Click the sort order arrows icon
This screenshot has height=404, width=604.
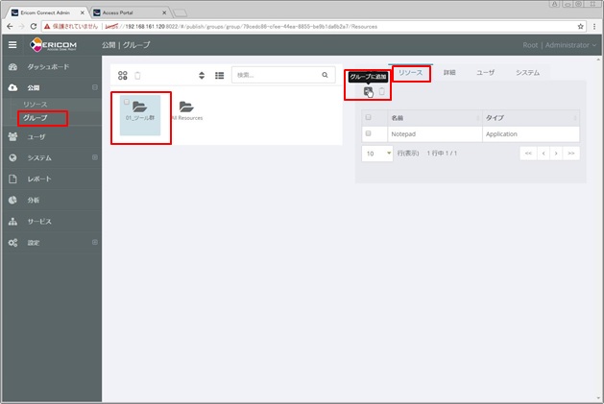pyautogui.click(x=202, y=75)
